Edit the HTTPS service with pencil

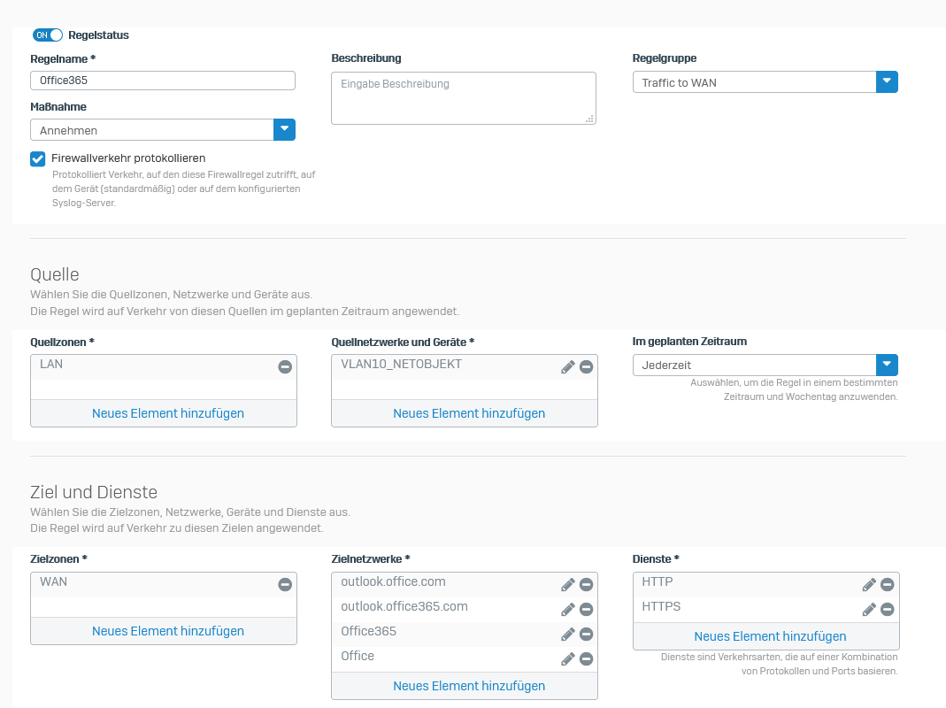[869, 610]
